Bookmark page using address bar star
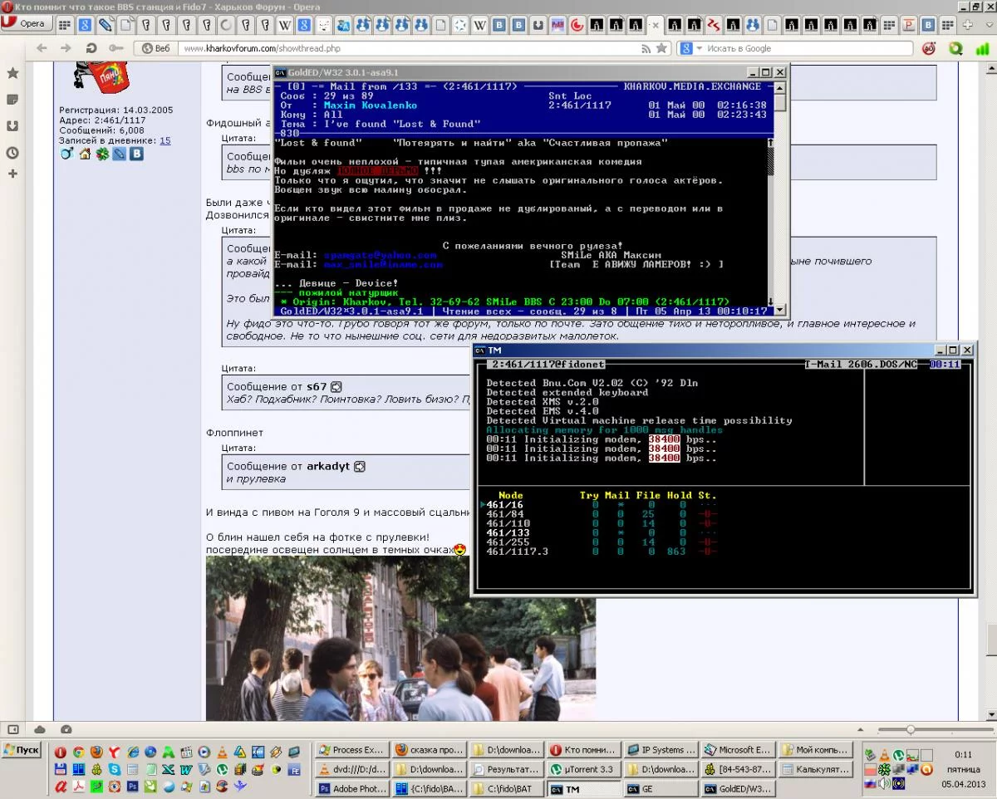 coord(661,49)
